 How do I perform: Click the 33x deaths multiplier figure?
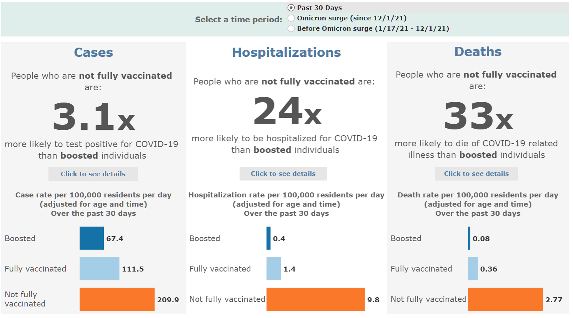point(478,116)
